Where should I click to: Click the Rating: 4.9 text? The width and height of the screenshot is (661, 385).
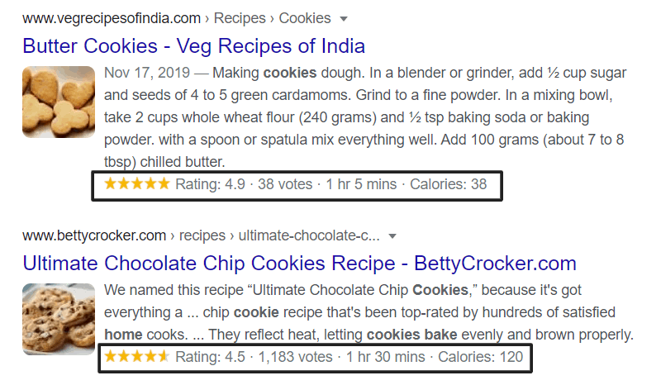(x=210, y=184)
